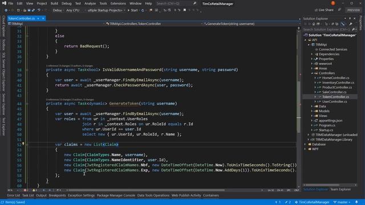The height and width of the screenshot is (205, 365).
Task: Click the warning count icon below editor
Action: pyautogui.click(x=34, y=190)
